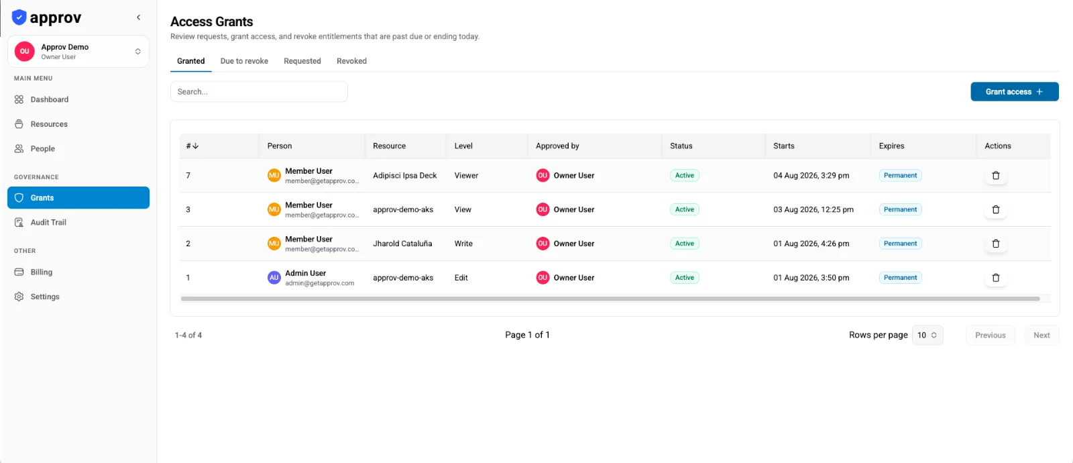Open Billing page

click(78, 272)
